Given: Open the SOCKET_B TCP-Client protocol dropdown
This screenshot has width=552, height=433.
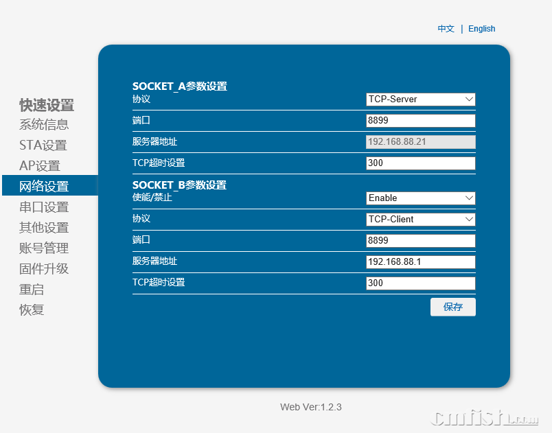Looking at the screenshot, I should 420,220.
